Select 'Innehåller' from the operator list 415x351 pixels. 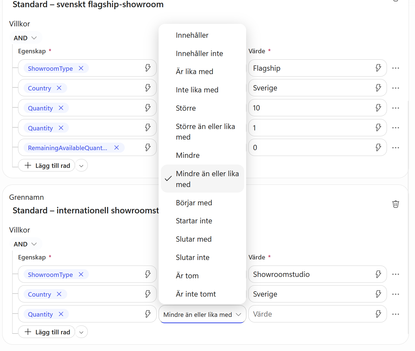pos(202,35)
